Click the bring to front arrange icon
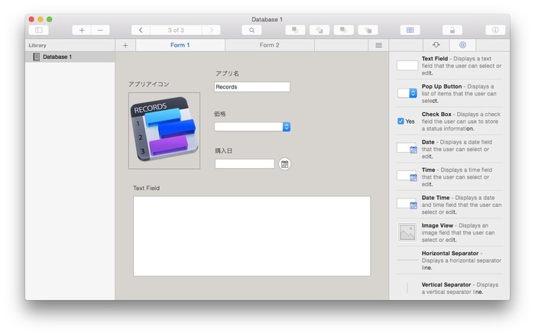The image size is (535, 336). pos(344,30)
